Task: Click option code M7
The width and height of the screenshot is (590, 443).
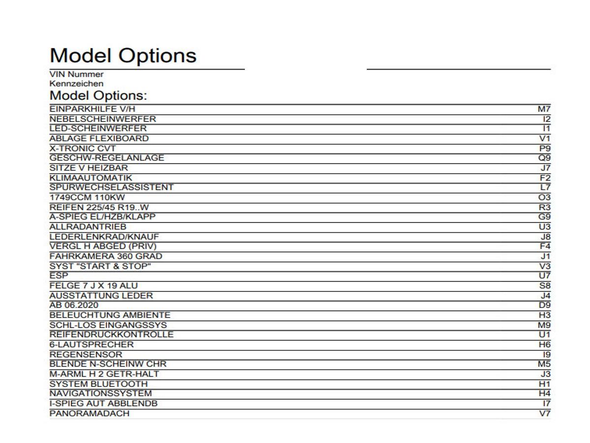Action: click(544, 109)
